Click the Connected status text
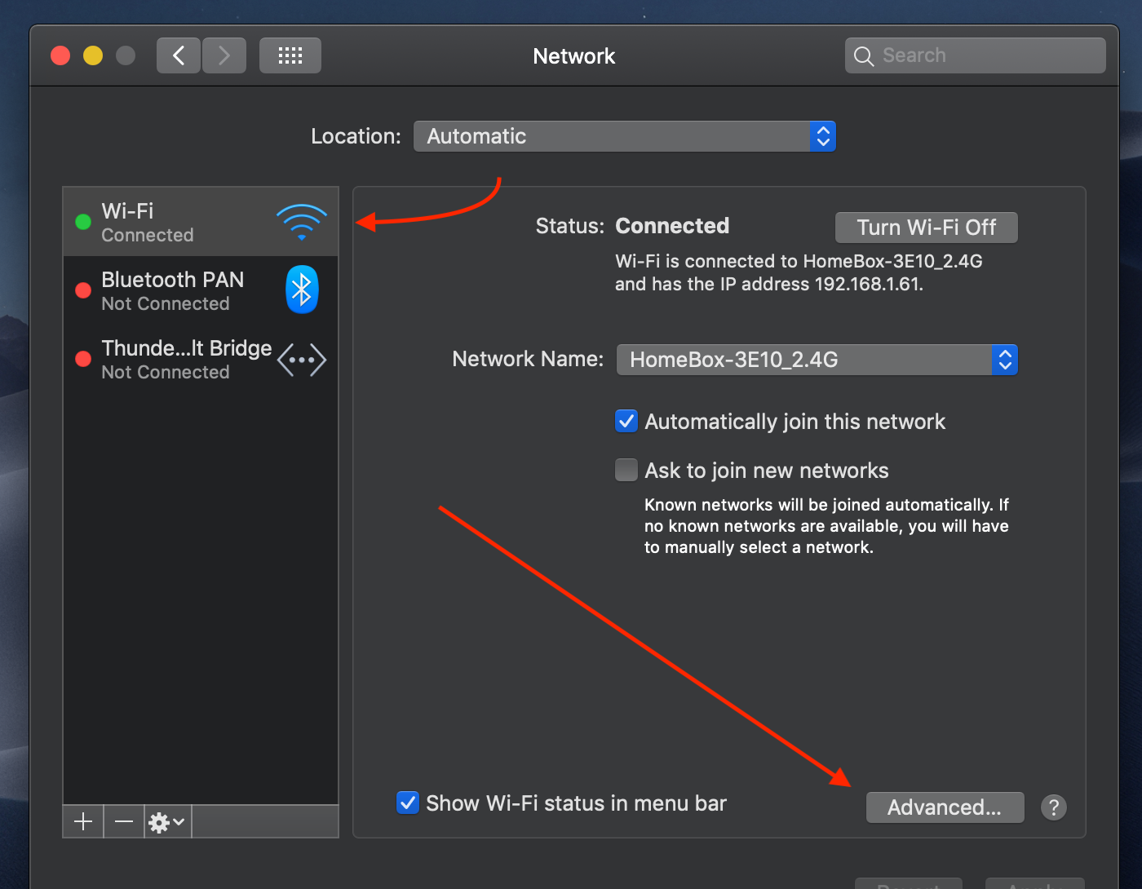 (672, 226)
